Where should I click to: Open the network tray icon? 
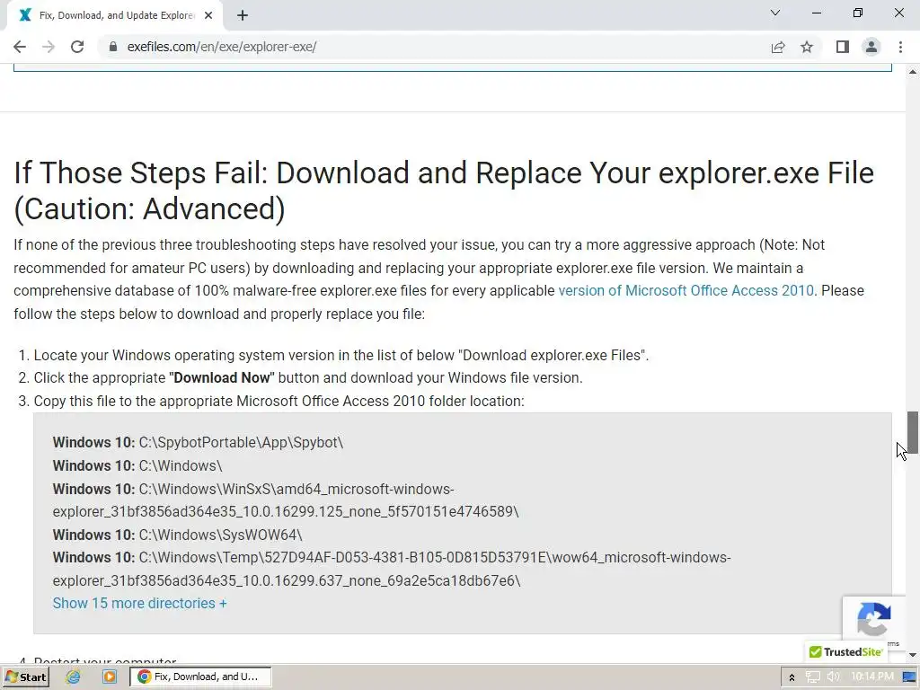(x=812, y=677)
